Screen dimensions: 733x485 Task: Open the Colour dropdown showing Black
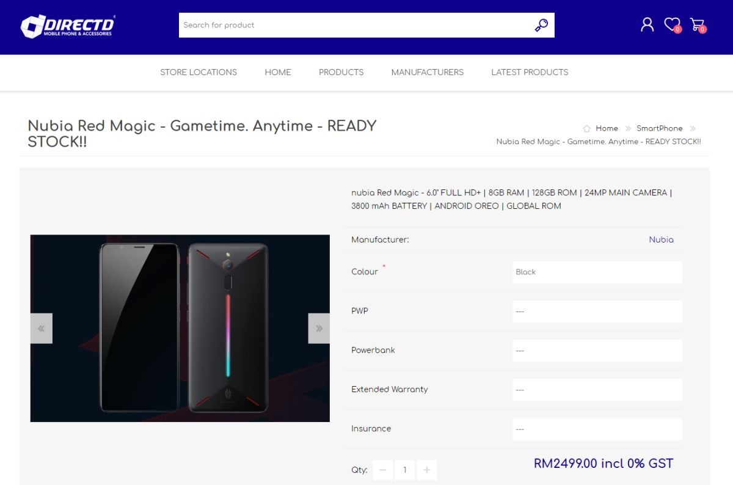pos(597,272)
